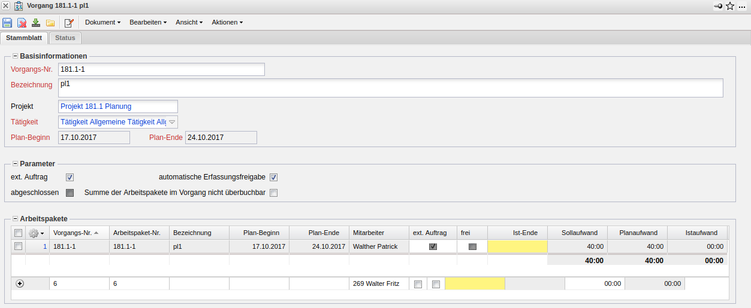Click the yellow Ist-Ende cell in first row
751x308 pixels.
517,246
